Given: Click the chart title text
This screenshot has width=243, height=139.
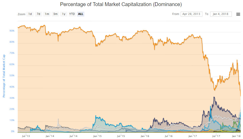Looking at the screenshot, I should 121,4.
